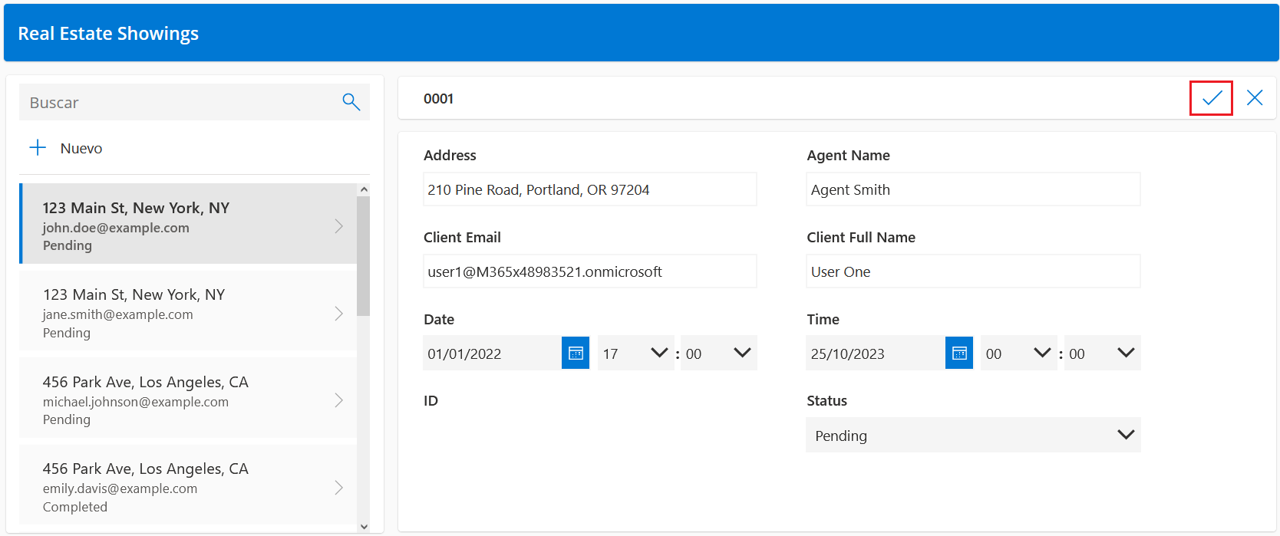The height and width of the screenshot is (536, 1280).
Task: Click the record number 0001
Action: pyautogui.click(x=438, y=98)
